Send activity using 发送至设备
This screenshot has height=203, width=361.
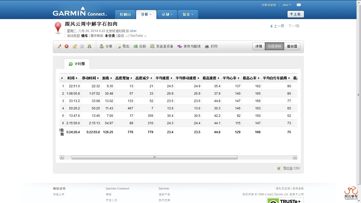point(161,46)
